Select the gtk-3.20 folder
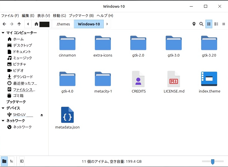The height and width of the screenshot is (167, 228). 209,47
